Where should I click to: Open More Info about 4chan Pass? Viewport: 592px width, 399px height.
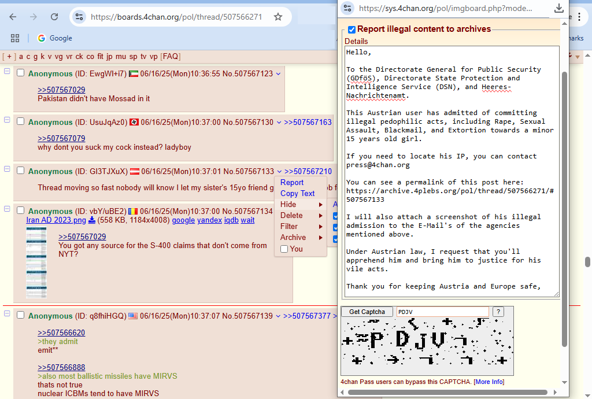pyautogui.click(x=489, y=382)
